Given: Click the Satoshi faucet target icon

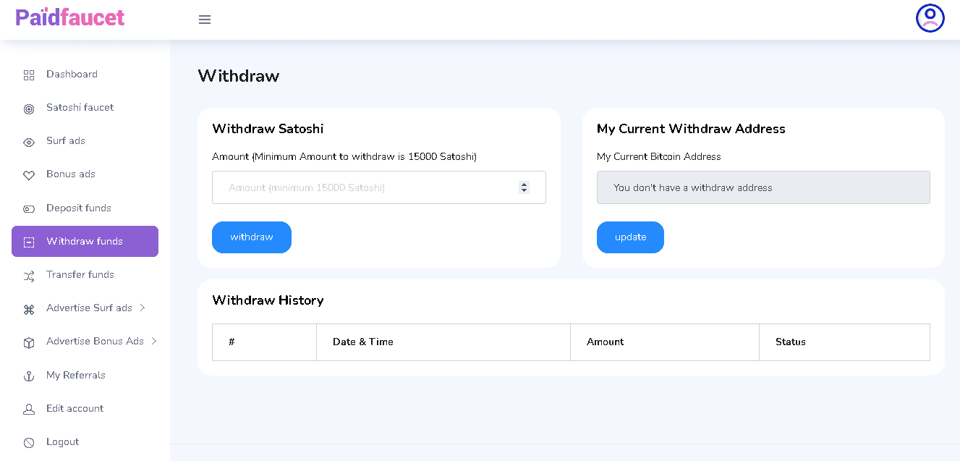Looking at the screenshot, I should coord(29,109).
